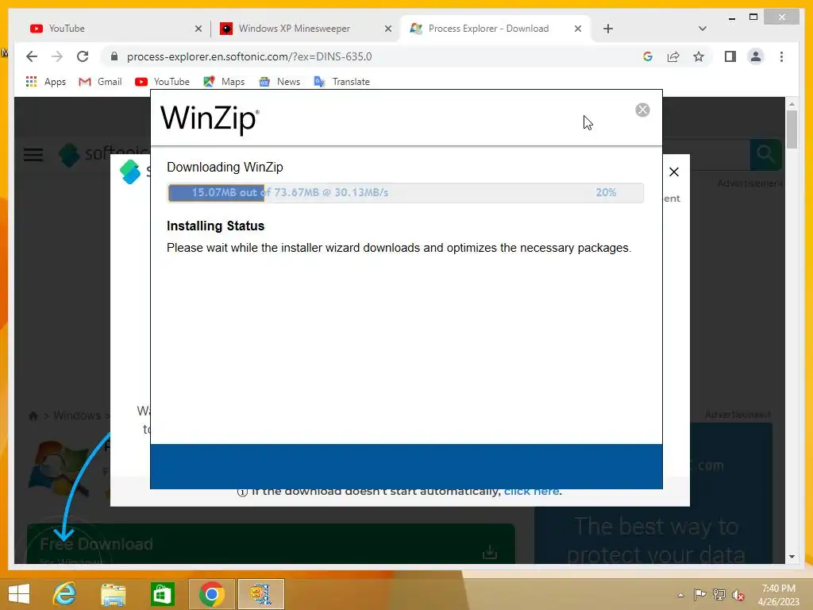View site security lock info

tap(114, 56)
